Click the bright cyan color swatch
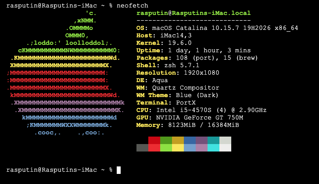Image resolution: width=319 pixels, height=184 pixels. tap(213, 148)
